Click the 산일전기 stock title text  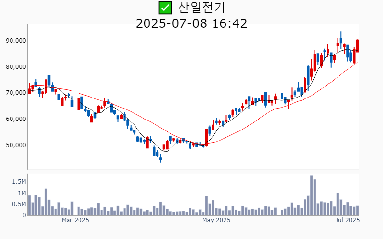(x=201, y=8)
